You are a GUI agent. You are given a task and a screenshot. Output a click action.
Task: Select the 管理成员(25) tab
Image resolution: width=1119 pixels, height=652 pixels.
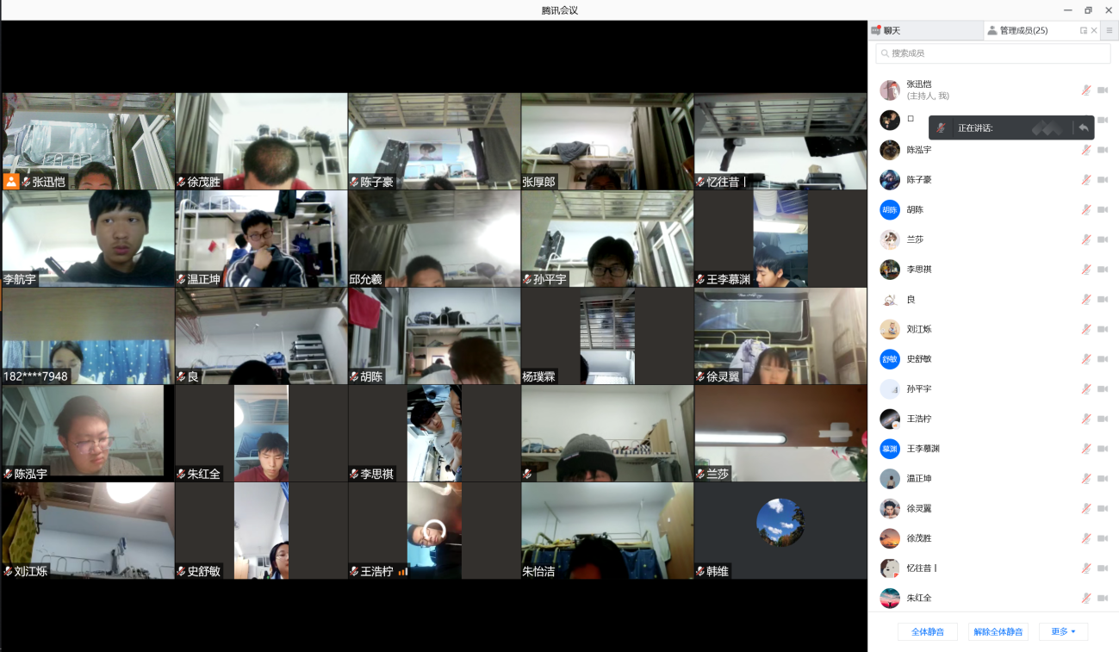coord(1023,31)
